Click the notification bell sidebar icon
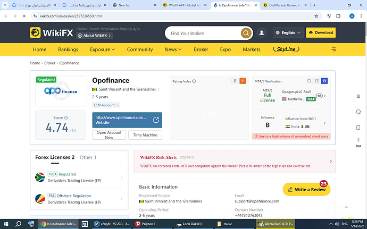This screenshot has height=229, width=367. tap(358, 96)
